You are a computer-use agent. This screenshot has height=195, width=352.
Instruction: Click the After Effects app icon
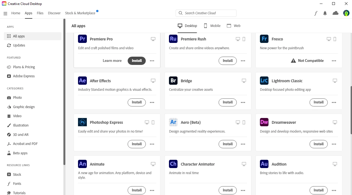pos(82,81)
